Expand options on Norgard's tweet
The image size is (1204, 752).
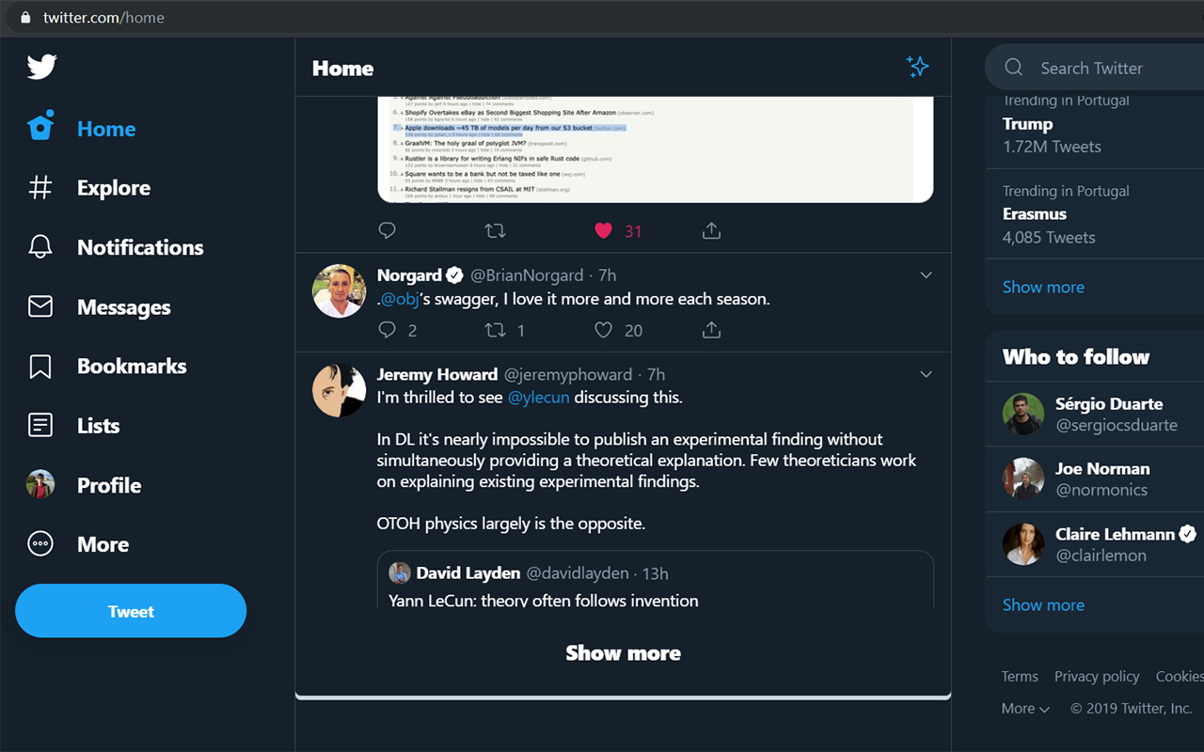pyautogui.click(x=926, y=274)
